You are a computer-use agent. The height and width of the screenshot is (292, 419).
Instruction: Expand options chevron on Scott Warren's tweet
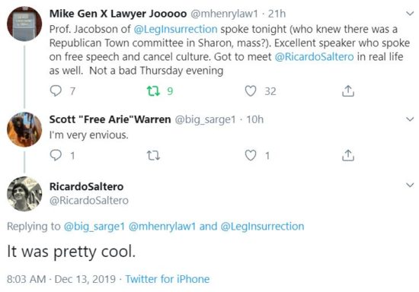[x=410, y=119]
